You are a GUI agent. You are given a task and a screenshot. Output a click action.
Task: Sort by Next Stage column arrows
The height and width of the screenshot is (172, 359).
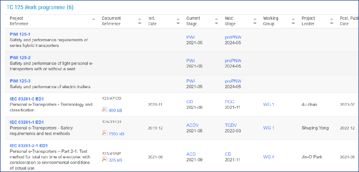coord(255,21)
